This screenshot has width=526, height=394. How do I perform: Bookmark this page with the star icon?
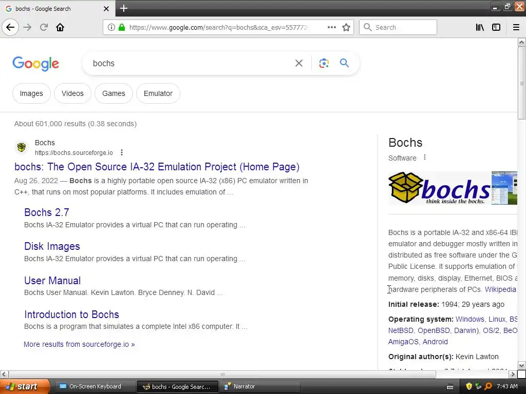coord(346,27)
